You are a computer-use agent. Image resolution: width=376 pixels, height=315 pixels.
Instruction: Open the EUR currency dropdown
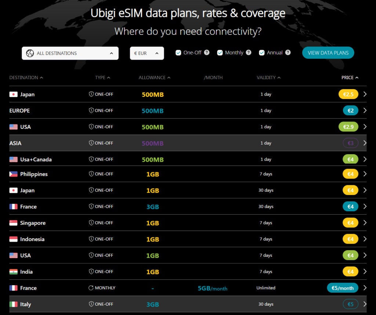tap(147, 53)
